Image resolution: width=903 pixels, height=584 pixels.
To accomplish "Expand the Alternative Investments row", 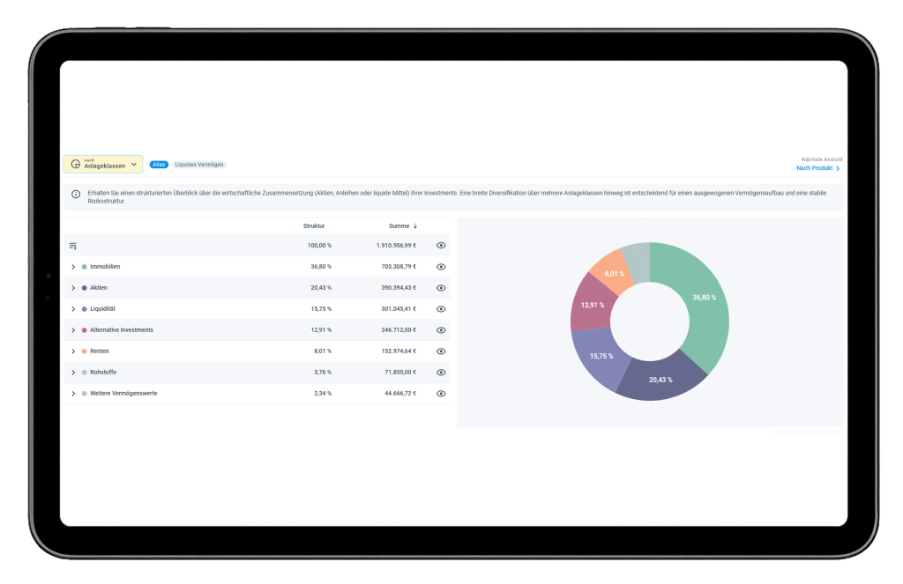I will coord(73,330).
